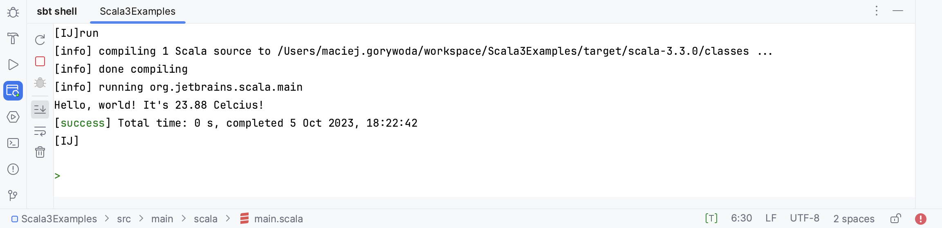Switch to the sbt shell tab
This screenshot has height=228, width=942.
coord(57,11)
